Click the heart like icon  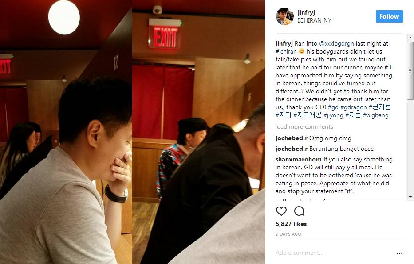click(281, 211)
